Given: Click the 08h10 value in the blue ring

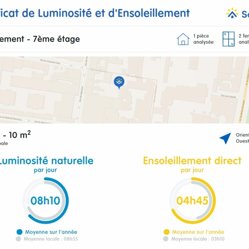Looking at the screenshot, I should 45,200.
